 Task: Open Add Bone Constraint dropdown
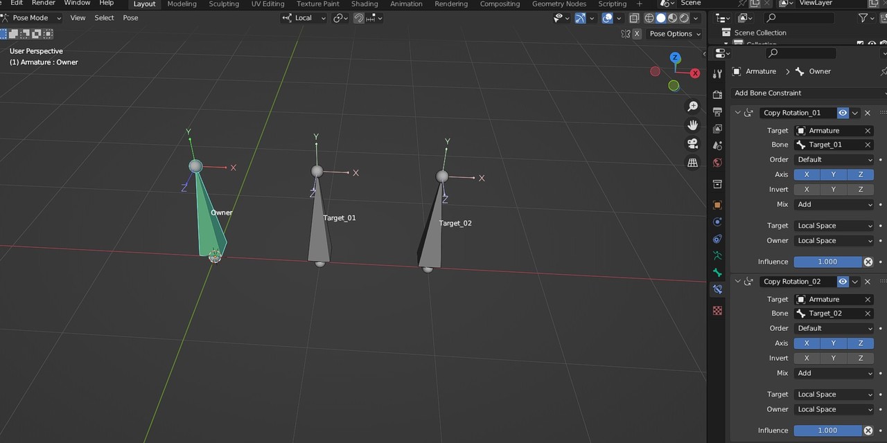(808, 93)
